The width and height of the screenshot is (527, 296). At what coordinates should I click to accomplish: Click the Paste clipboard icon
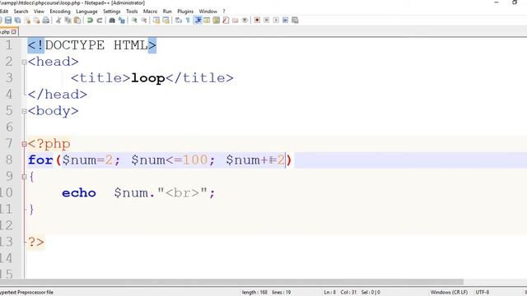pyautogui.click(x=77, y=21)
